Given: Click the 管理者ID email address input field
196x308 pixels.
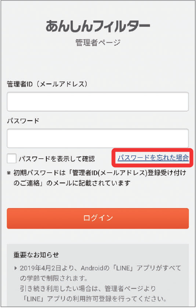Looking at the screenshot, I should [x=98, y=102].
